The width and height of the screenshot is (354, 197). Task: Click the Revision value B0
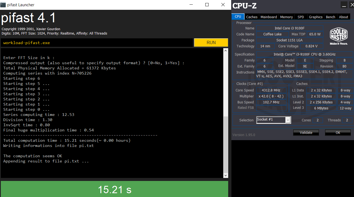pyautogui.click(x=344, y=66)
